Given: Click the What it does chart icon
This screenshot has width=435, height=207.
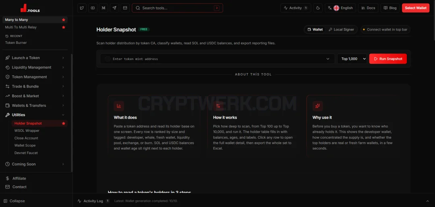Looking at the screenshot, I should click(x=119, y=106).
